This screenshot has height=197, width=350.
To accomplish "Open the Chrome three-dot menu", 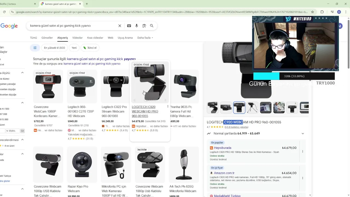I will [346, 12].
